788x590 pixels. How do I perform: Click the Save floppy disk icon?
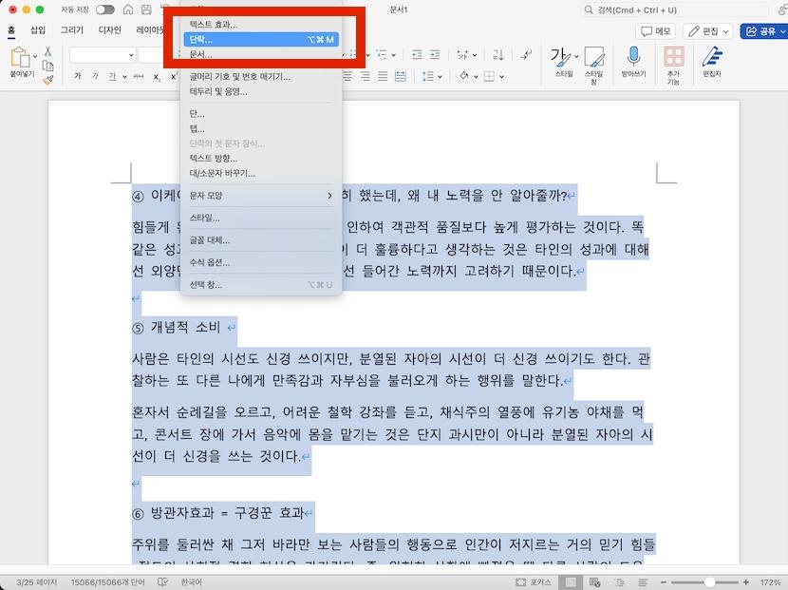(146, 10)
